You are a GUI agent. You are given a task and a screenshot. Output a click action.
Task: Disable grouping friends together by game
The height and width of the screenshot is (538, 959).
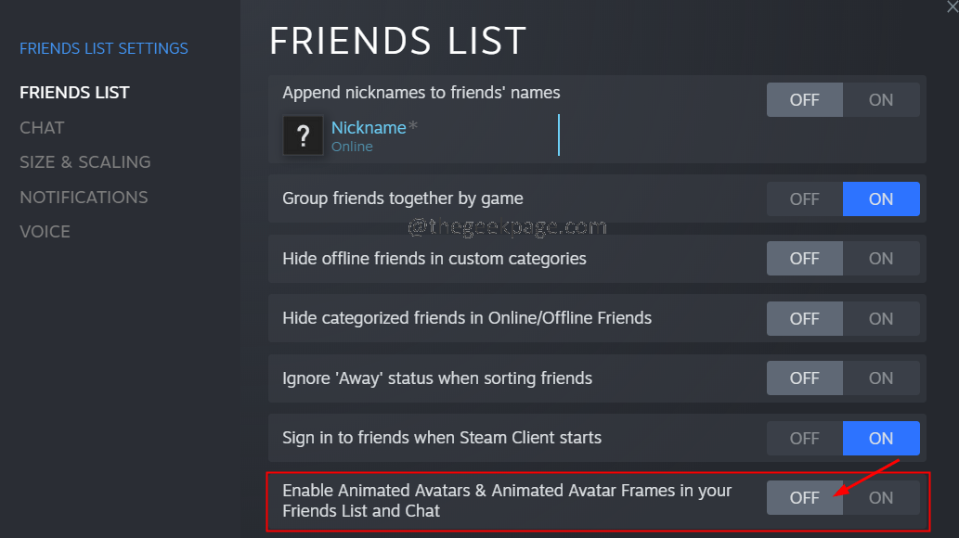point(804,199)
